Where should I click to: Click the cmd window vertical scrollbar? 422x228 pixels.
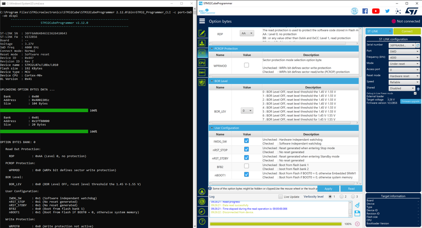coord(195,117)
